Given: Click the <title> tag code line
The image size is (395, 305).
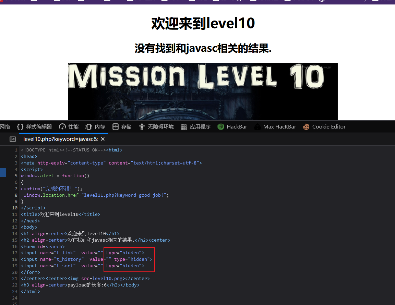Looking at the screenshot, I should 60,214.
